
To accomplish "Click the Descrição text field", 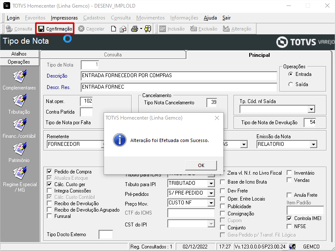I will pos(179,76).
